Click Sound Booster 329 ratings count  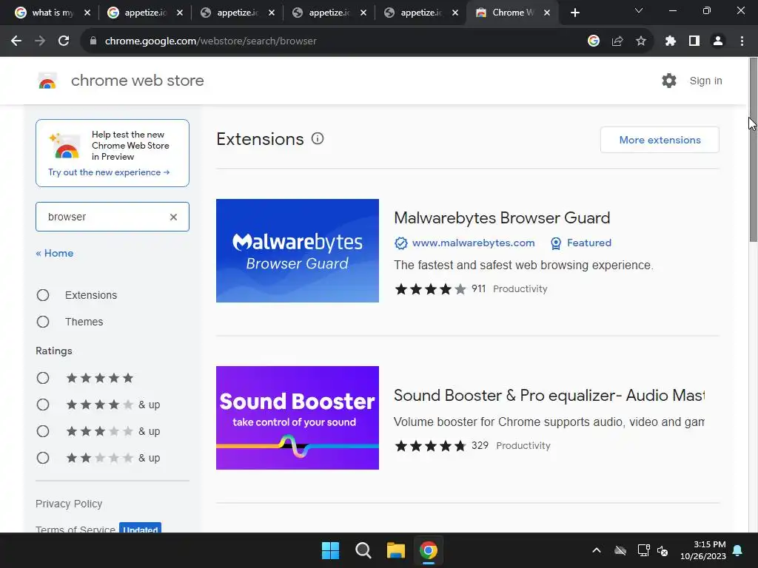(480, 445)
